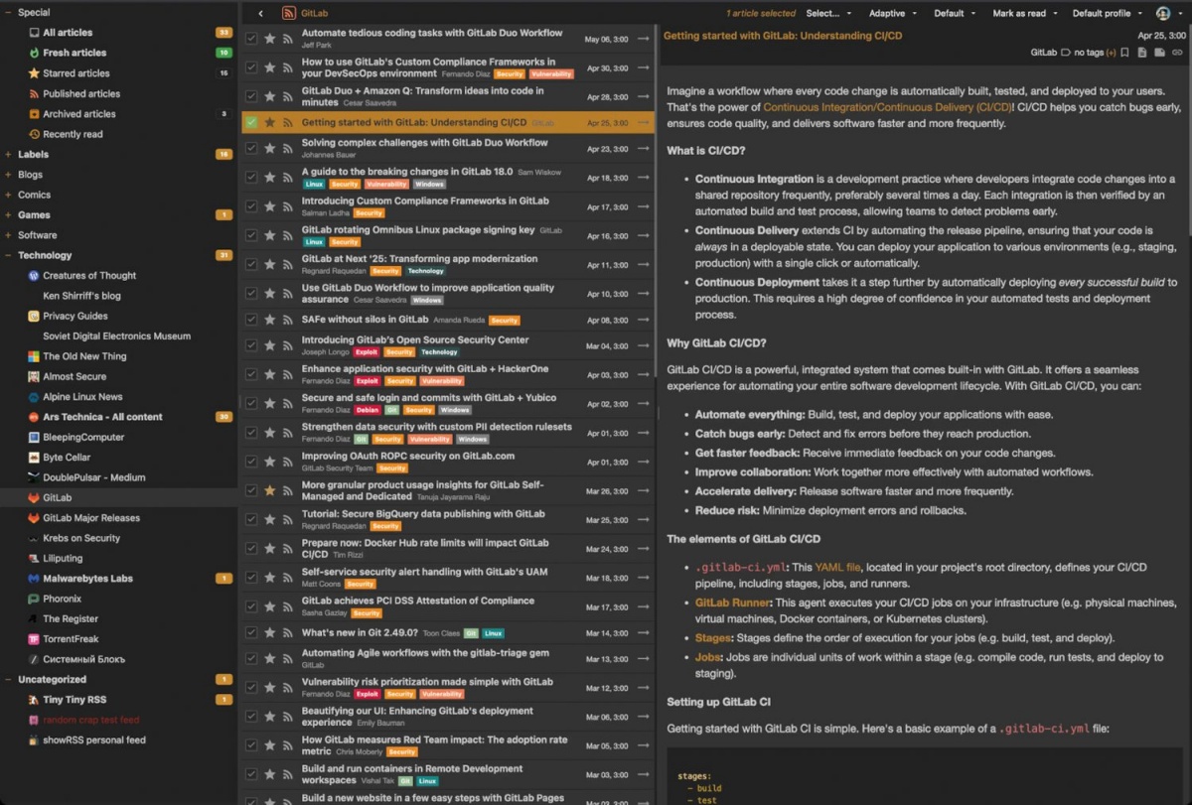Star 'GitLab achieves PCI DSS Attestation' article

(x=269, y=606)
